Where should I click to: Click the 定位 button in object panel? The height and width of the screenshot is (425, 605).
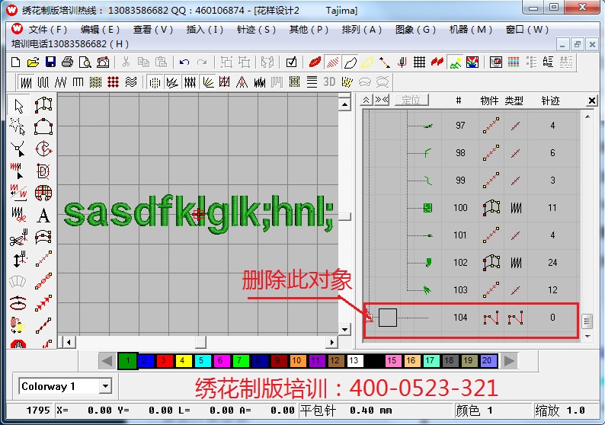click(x=411, y=100)
